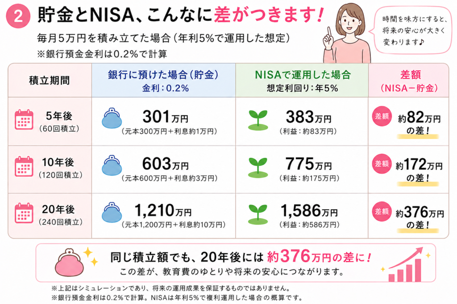Click the woman illustration pointing her finger
This screenshot has width=457, height=304.
click(x=347, y=33)
